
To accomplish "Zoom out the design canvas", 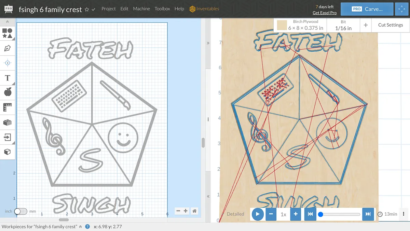I will pos(178,211).
